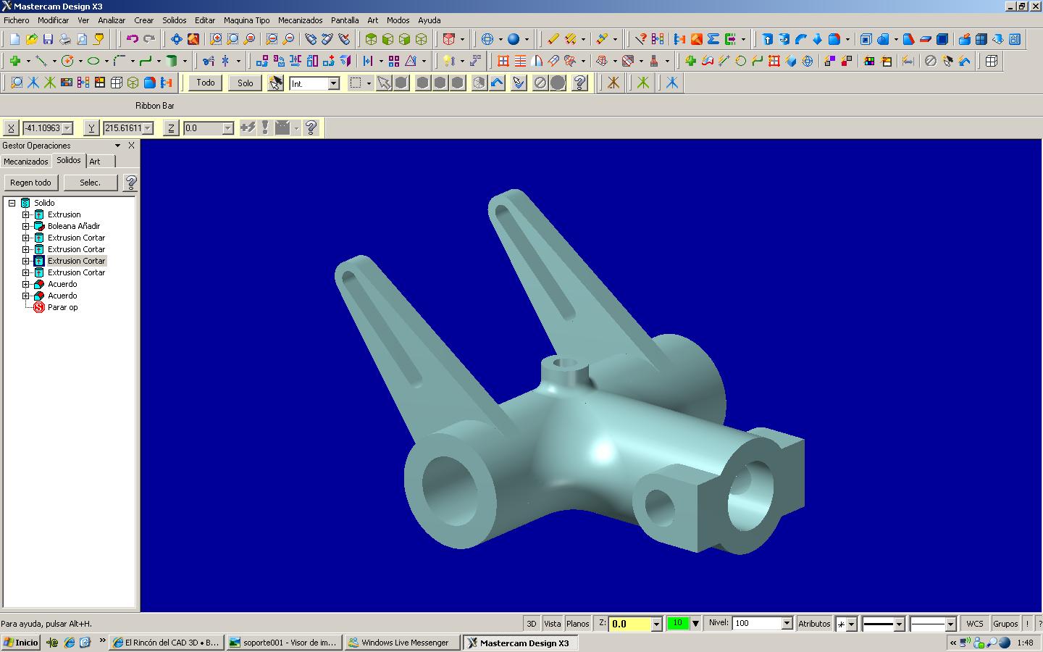The width and height of the screenshot is (1043, 652).
Task: Click the magnifier selection icon in third toolbar
Action: pyautogui.click(x=16, y=83)
